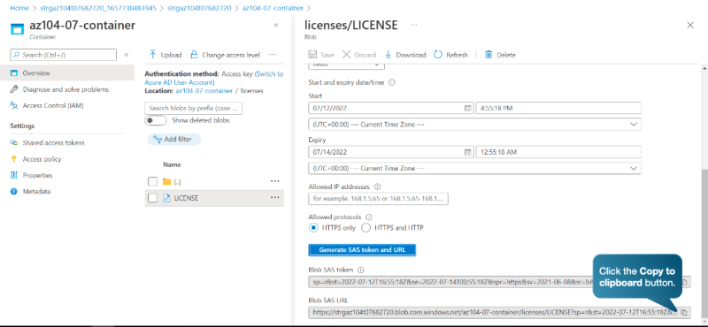Screen dimensions: 708x327
Task: Click the Download blob toolbar item
Action: click(405, 55)
